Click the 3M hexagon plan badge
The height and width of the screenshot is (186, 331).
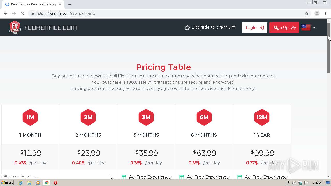(x=146, y=117)
